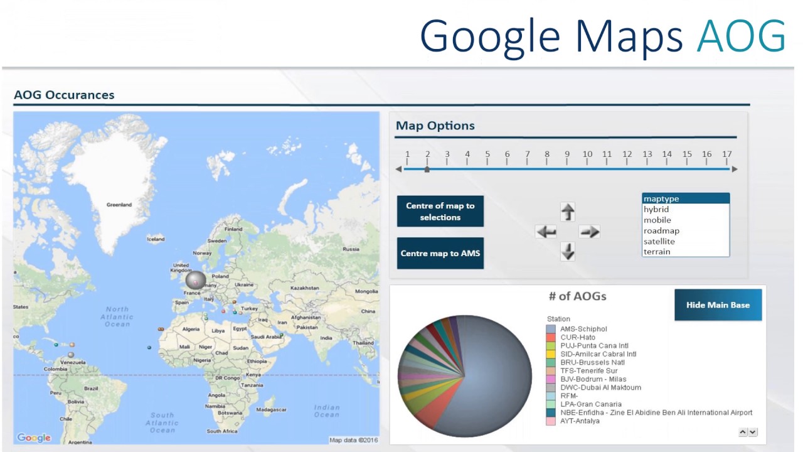Select roadmap map type
Viewport: 803px width, 452px height.
686,231
